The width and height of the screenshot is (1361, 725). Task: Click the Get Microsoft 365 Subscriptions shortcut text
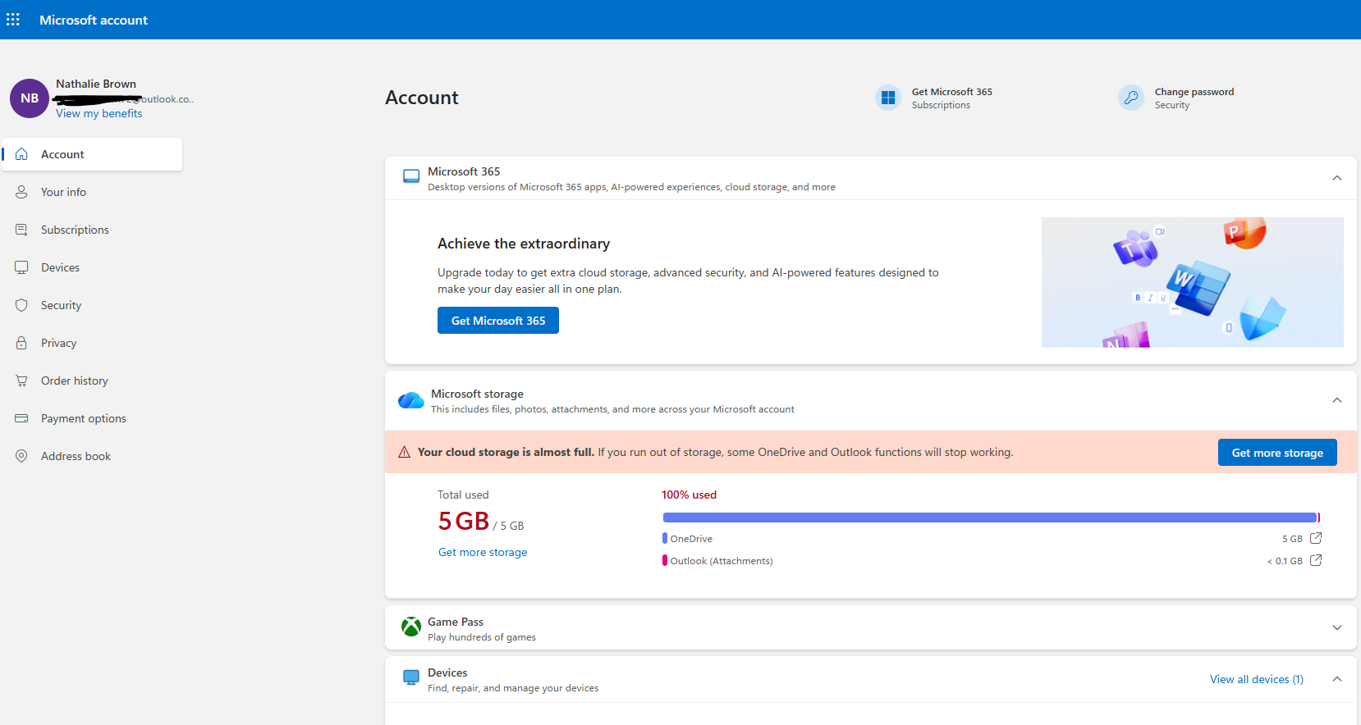(952, 98)
